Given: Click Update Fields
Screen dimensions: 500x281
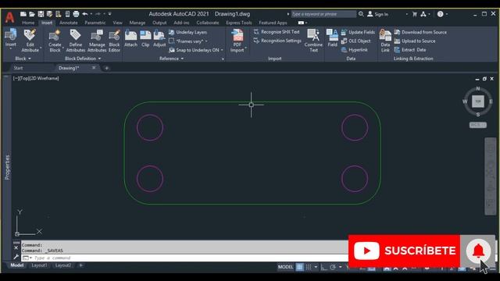Looking at the screenshot, I should pos(358,32).
